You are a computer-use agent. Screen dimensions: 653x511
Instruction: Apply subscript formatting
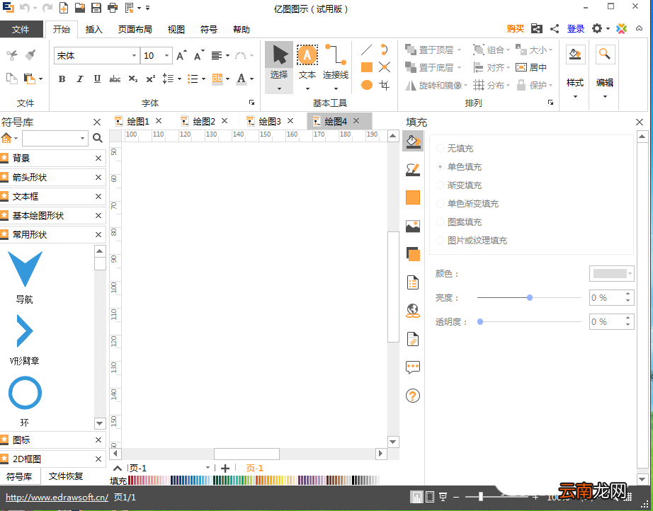tap(133, 79)
